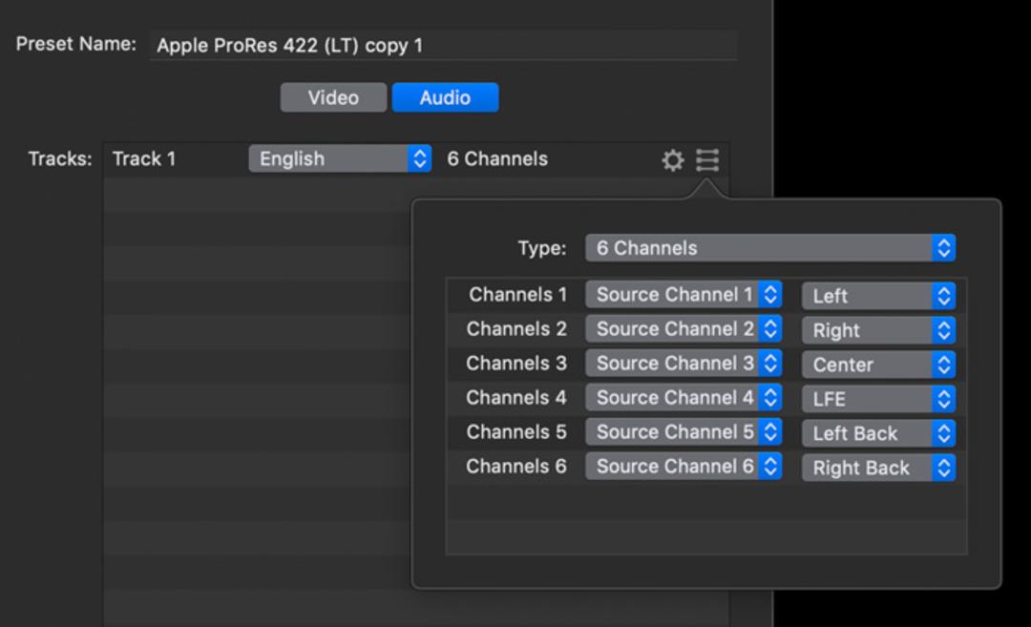Open the Source Channel 3 popup
1031x627 pixels.
(x=684, y=363)
